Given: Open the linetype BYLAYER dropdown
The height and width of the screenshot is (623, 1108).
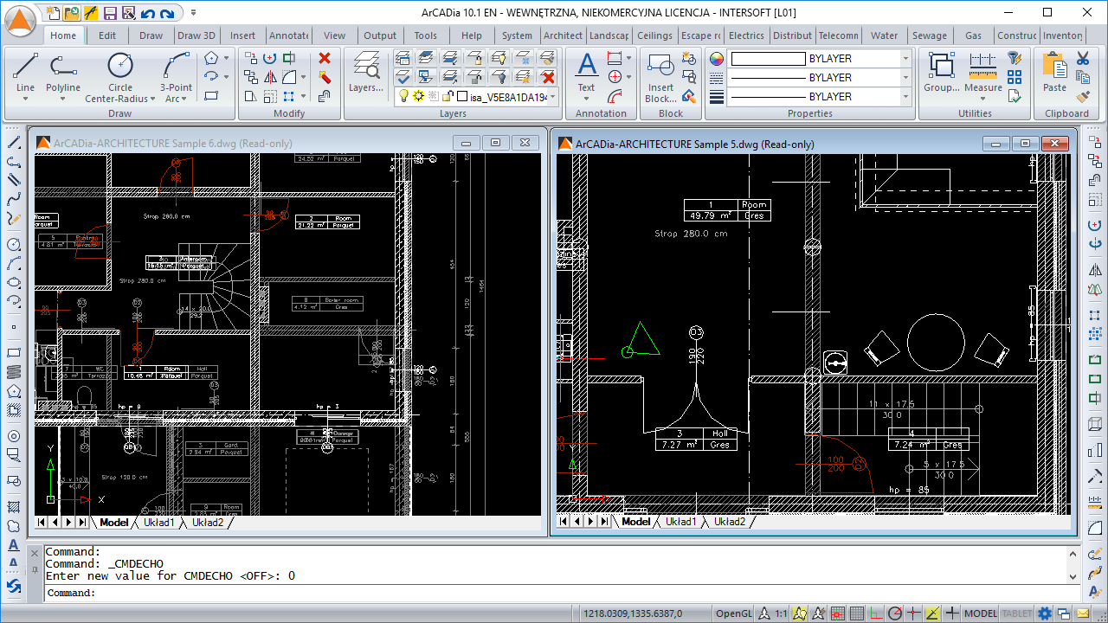Looking at the screenshot, I should point(905,78).
